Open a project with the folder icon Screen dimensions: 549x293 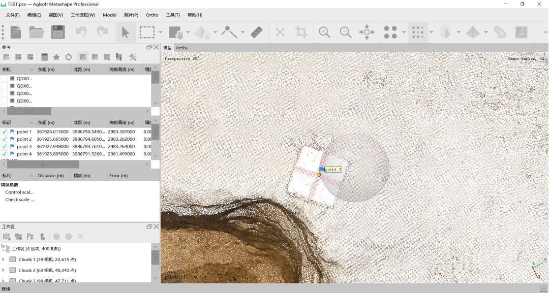[37, 32]
